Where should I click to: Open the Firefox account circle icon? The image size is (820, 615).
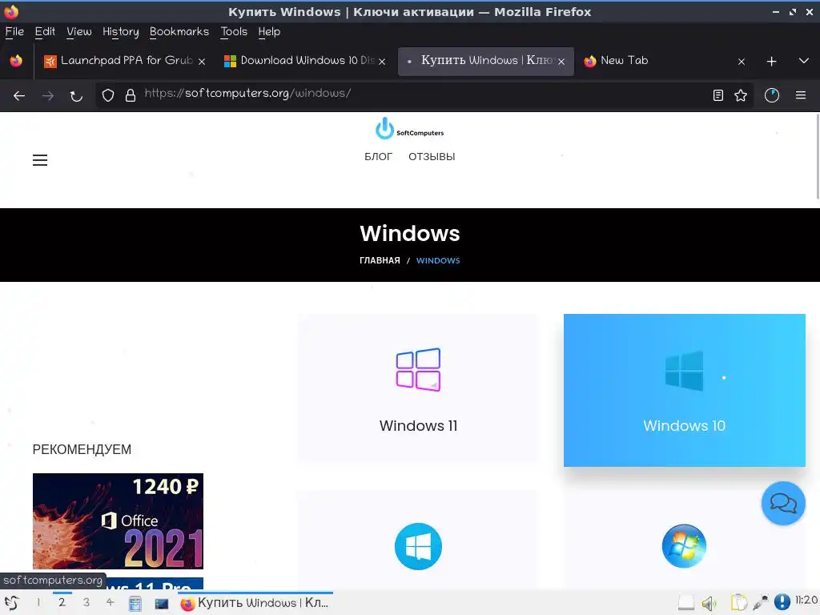pos(772,95)
